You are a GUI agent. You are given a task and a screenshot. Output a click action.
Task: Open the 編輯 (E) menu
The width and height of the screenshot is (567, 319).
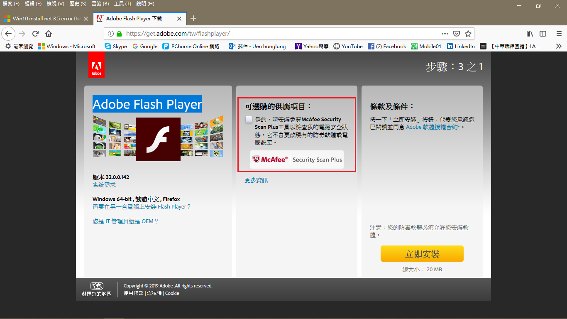[33, 4]
